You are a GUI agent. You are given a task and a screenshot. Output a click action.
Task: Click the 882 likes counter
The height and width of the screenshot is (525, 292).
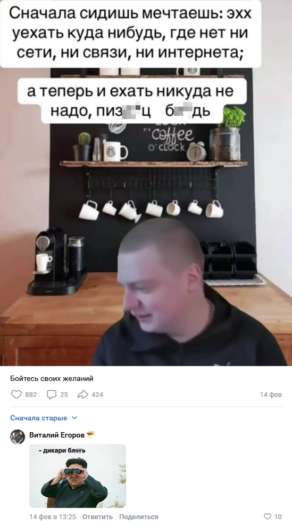(31, 395)
